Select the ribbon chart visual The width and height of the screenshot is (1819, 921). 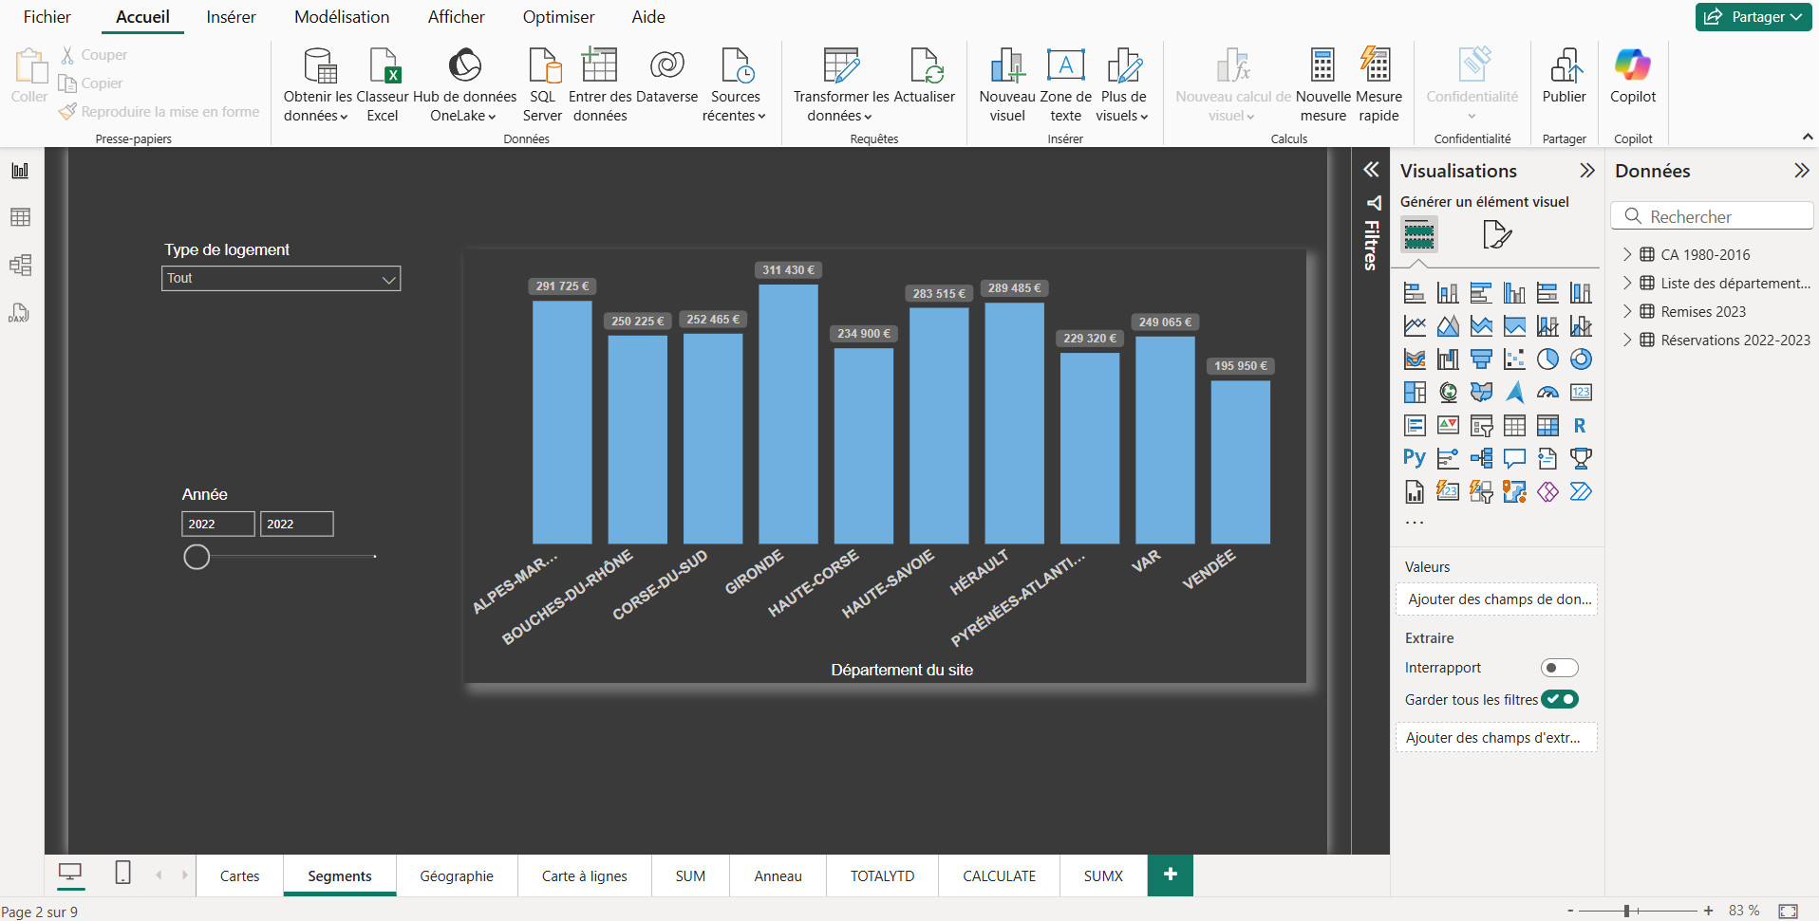point(1415,359)
